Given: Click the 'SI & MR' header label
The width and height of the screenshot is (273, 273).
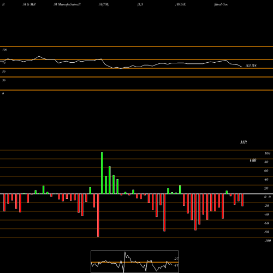Looking at the screenshot, I should (29, 4).
